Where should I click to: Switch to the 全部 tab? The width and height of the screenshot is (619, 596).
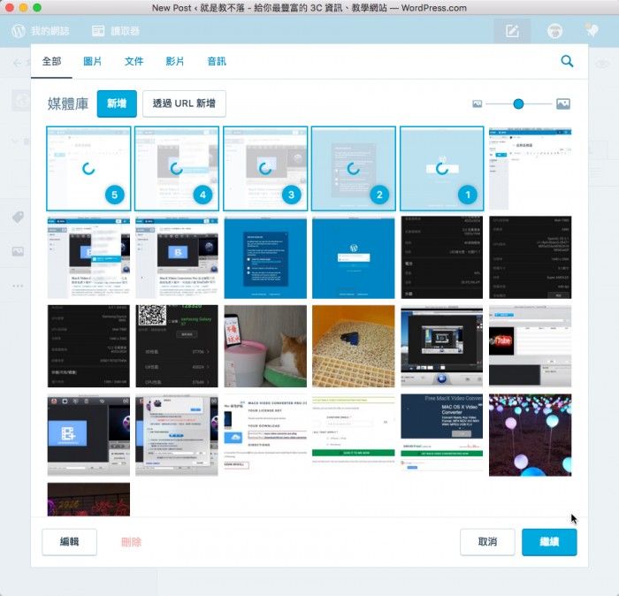click(51, 62)
